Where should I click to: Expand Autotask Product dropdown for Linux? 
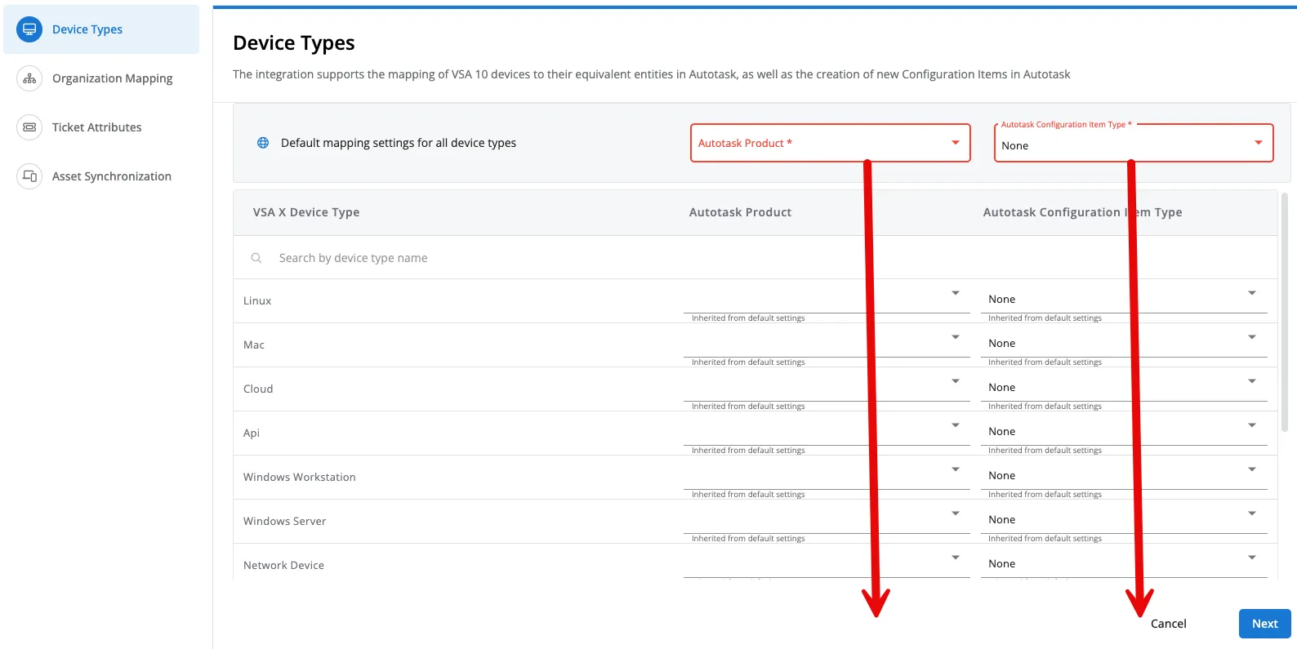(825, 298)
